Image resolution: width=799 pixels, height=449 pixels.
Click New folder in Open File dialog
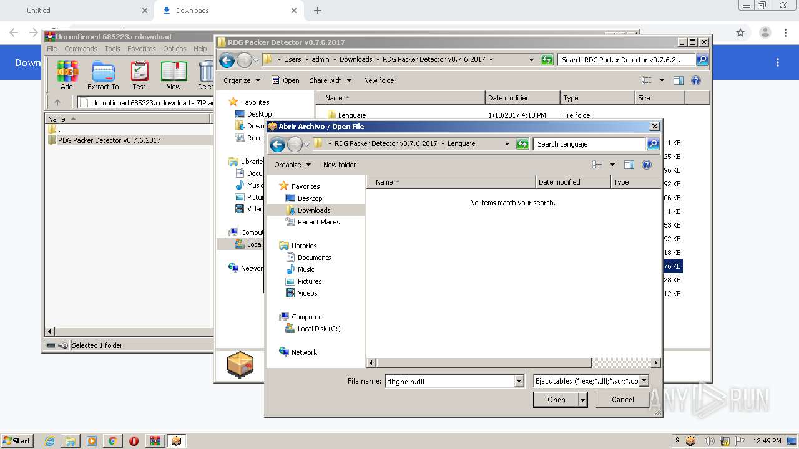(x=340, y=165)
